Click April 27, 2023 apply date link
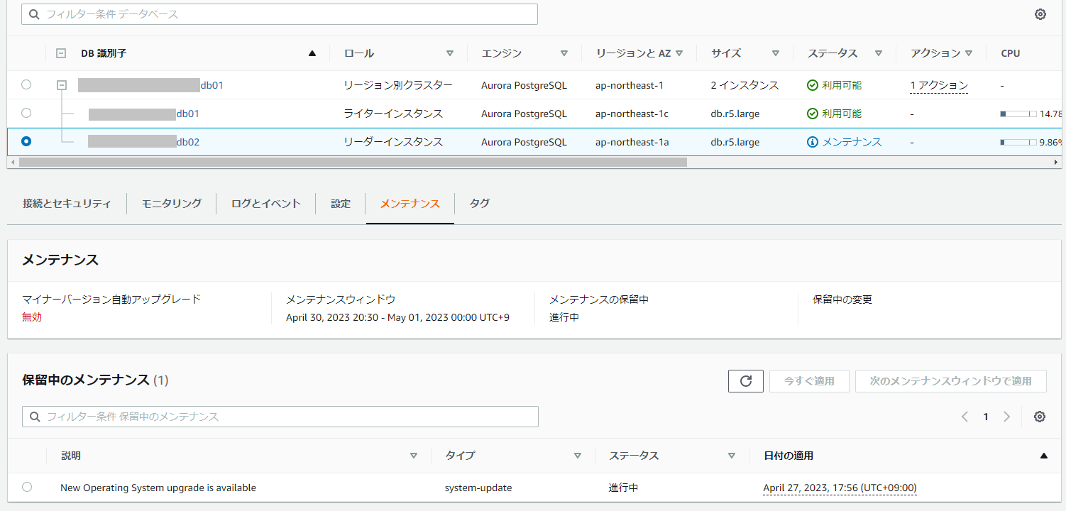The height and width of the screenshot is (511, 1066). pyautogui.click(x=840, y=488)
